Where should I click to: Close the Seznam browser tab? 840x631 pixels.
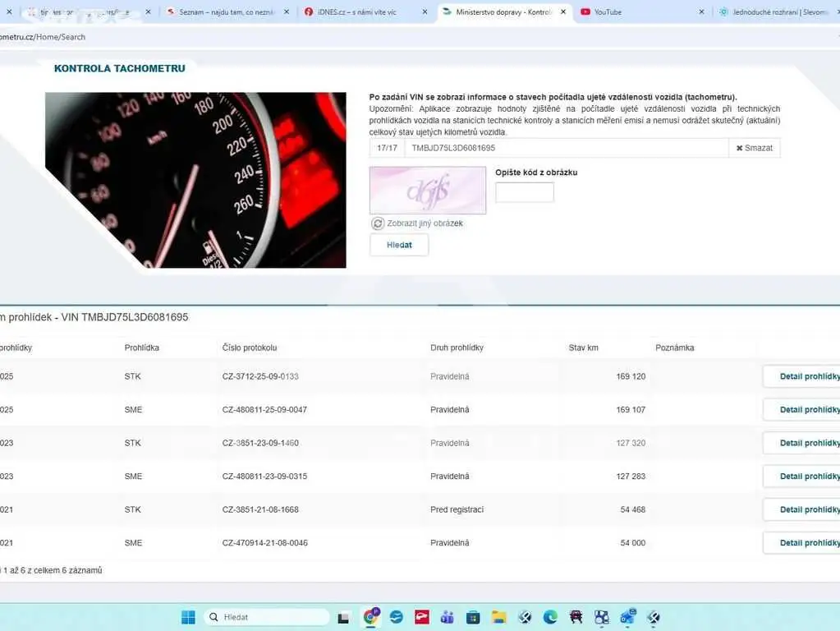[287, 12]
